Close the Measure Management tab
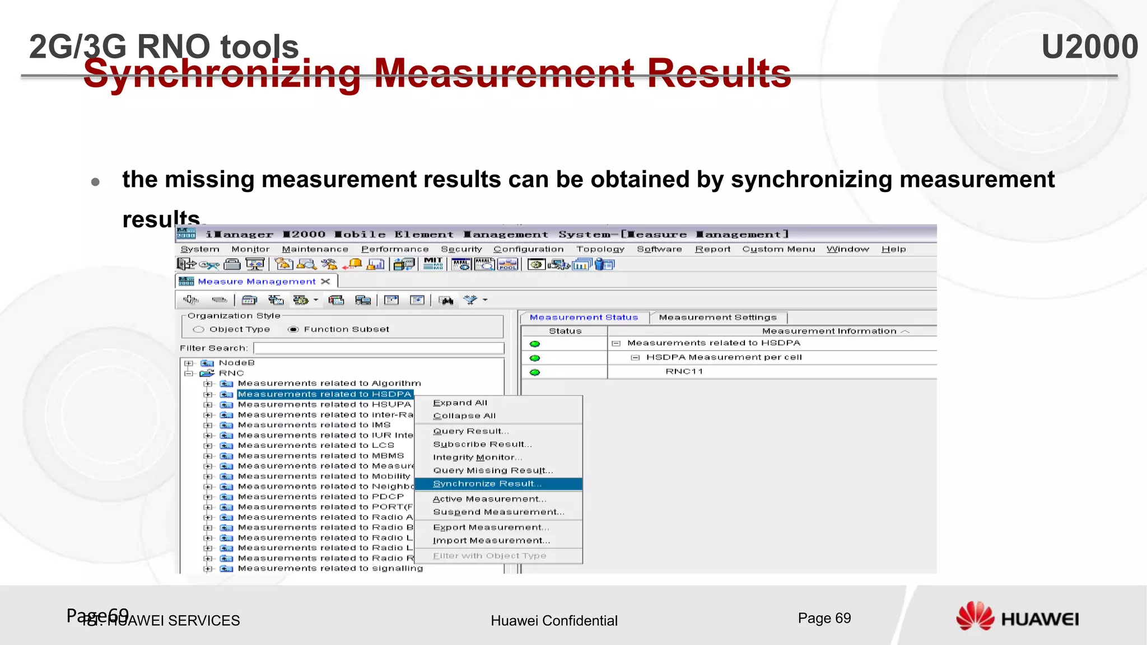Screen dimensions: 1147x645 325,281
